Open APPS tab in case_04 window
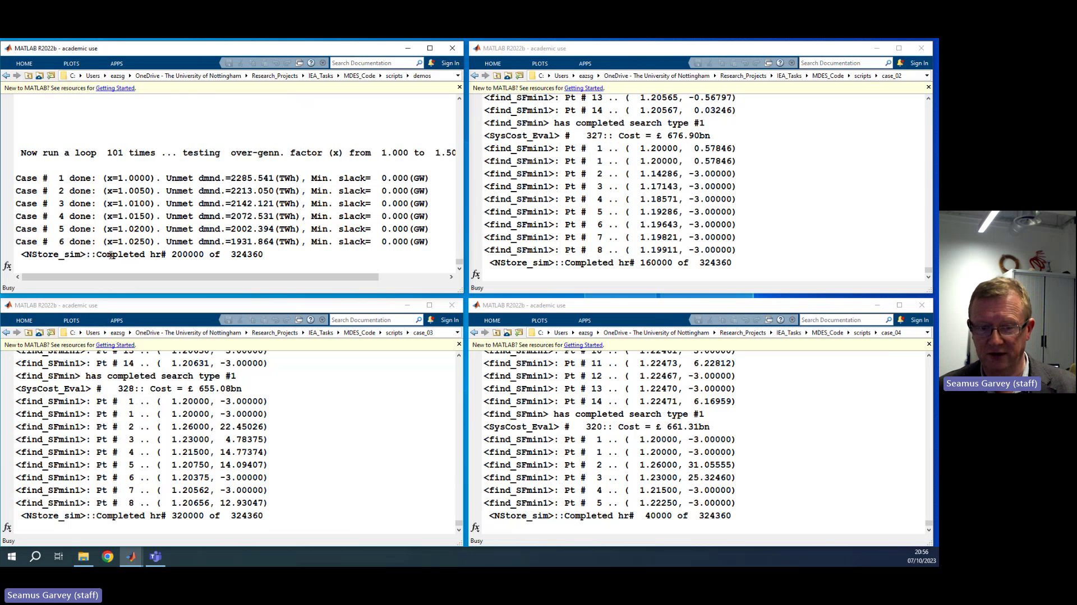 [584, 320]
